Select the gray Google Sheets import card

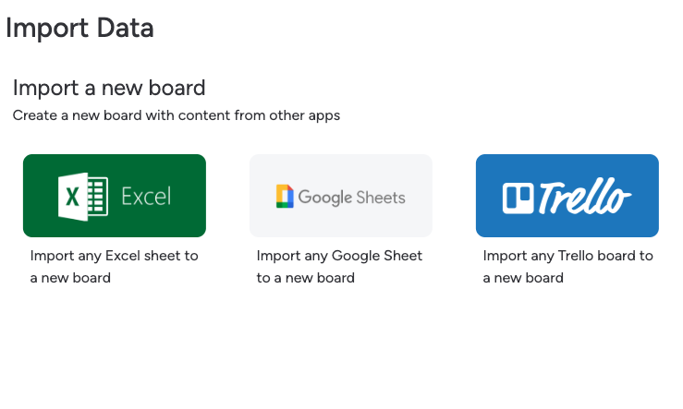pos(341,196)
